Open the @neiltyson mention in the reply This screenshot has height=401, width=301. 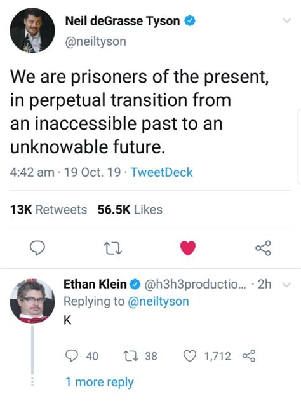point(158,301)
